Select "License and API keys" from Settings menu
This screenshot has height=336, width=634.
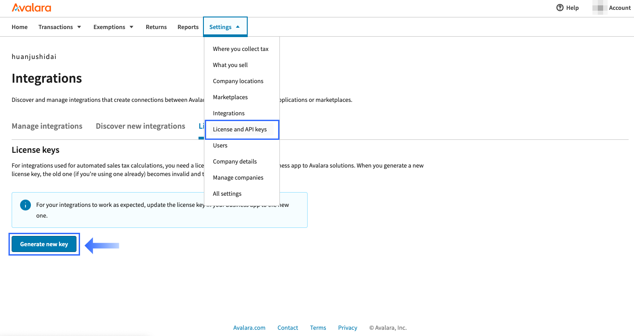tap(240, 129)
